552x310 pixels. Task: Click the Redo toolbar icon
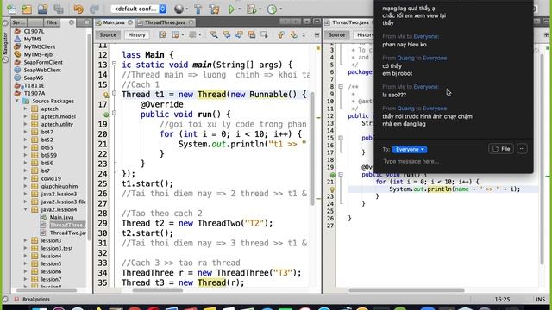pos(94,9)
